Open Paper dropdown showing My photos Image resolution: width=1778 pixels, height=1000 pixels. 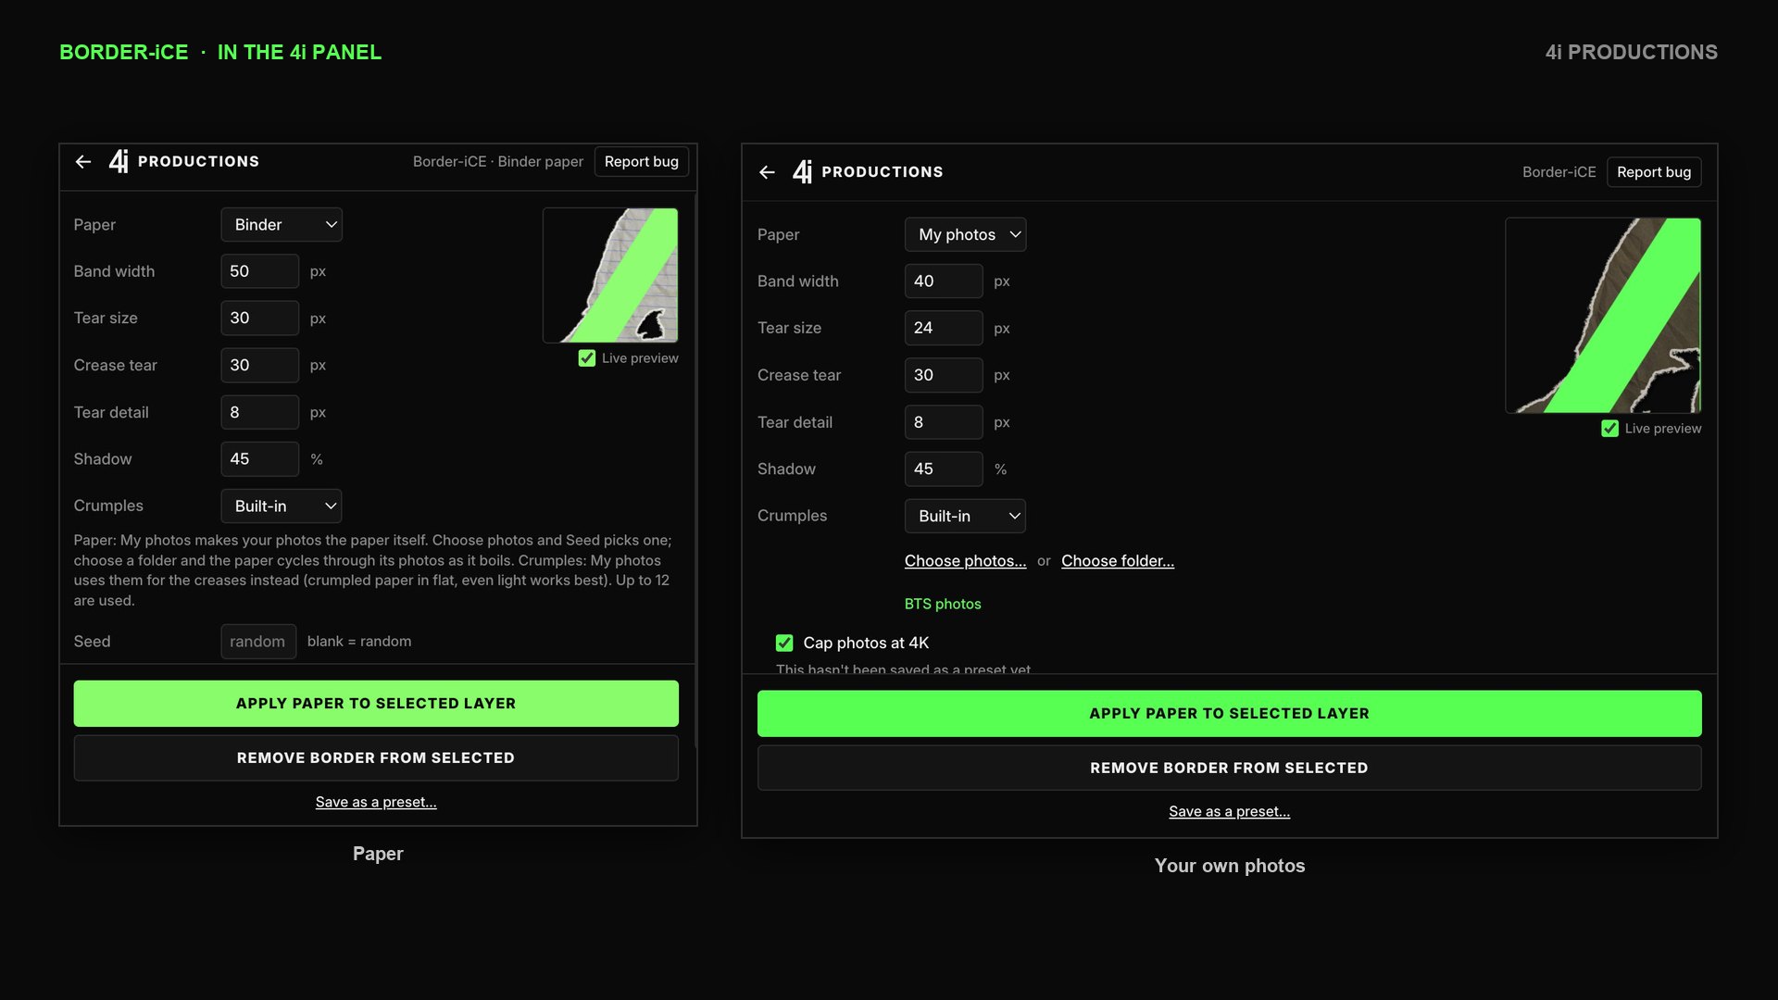(x=965, y=235)
